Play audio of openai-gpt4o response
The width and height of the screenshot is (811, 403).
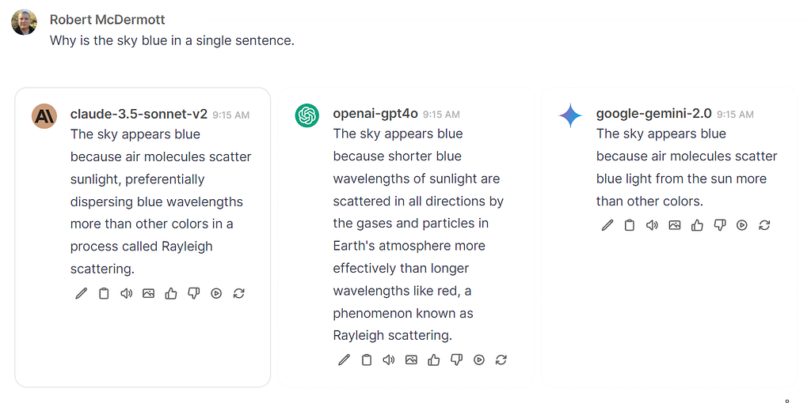pyautogui.click(x=389, y=360)
